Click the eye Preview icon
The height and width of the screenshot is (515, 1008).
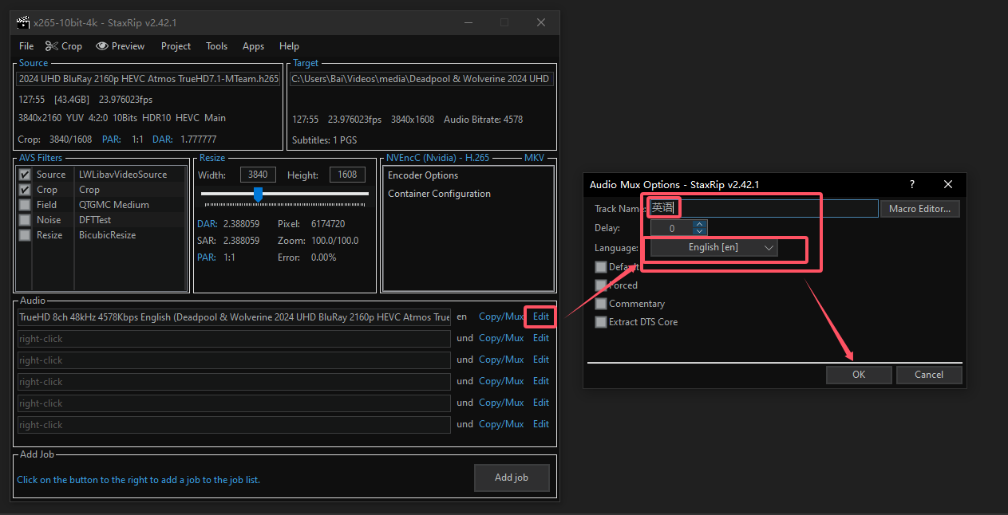[x=102, y=46]
